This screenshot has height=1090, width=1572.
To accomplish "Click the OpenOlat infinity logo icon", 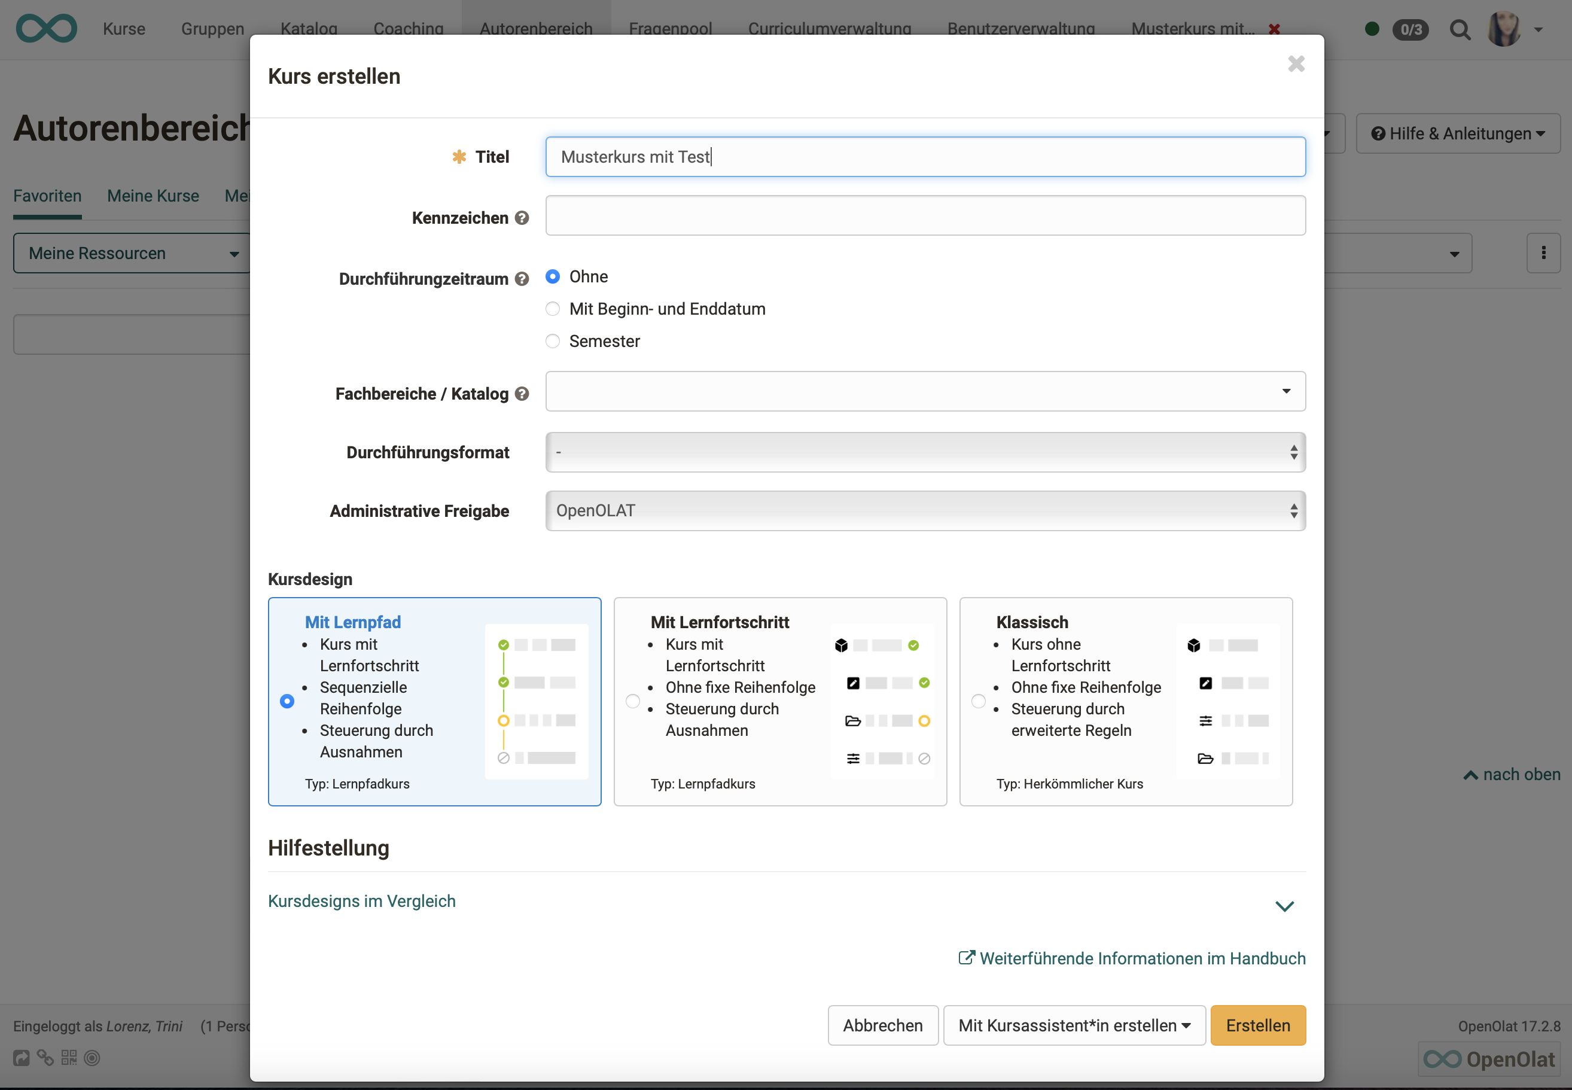I will [47, 29].
